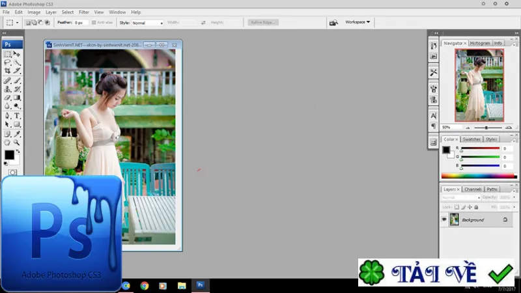
Task: Select the Crop tool
Action: [x=8, y=71]
